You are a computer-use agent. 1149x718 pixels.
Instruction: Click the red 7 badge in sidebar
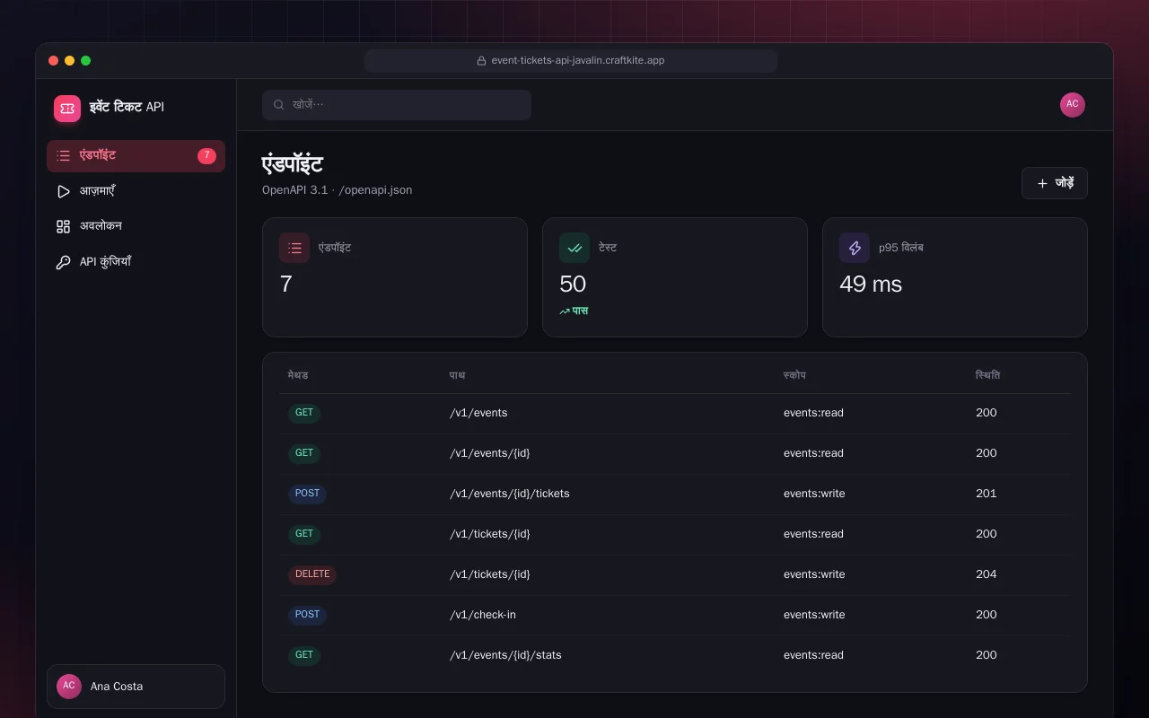tap(206, 156)
